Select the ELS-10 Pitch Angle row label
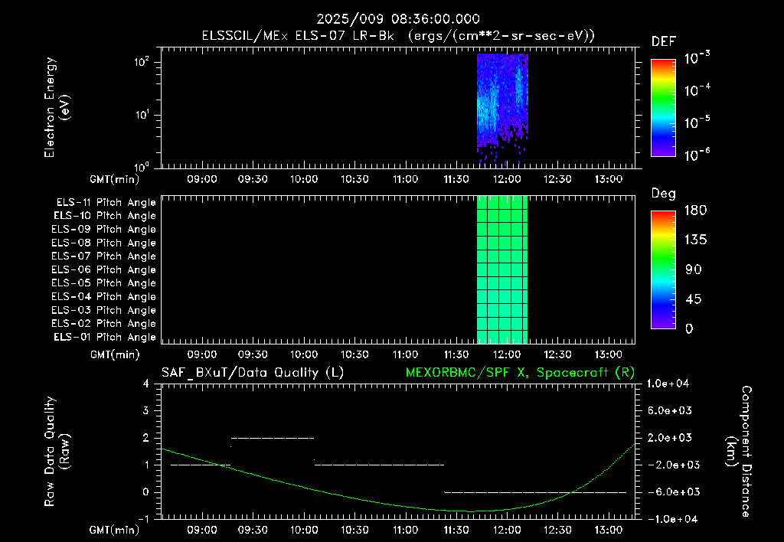Screen dimensions: 784x542 (105, 216)
